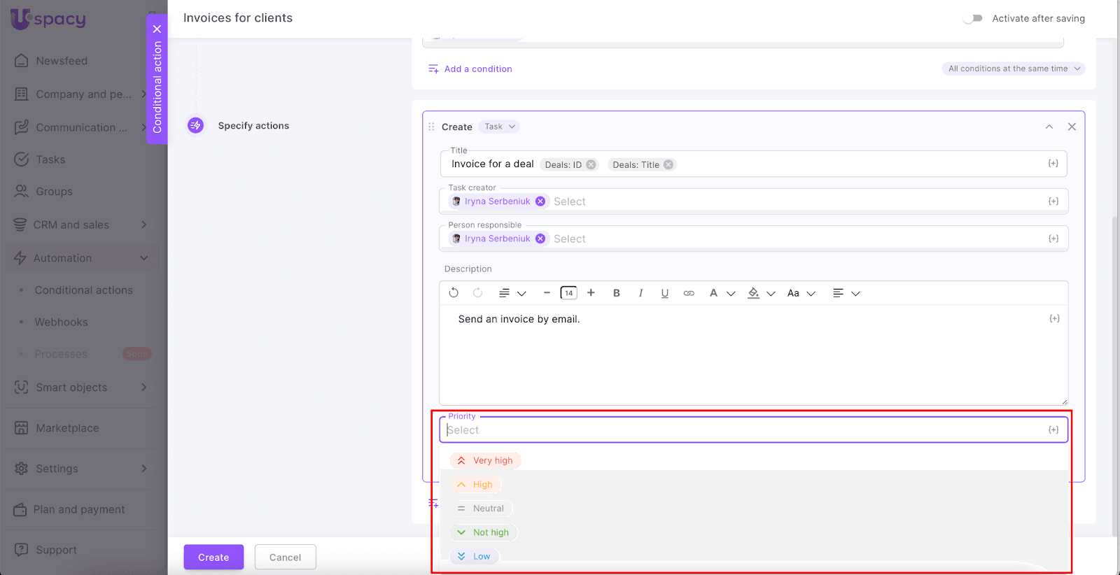Remove the Deals: ID tag from title

tap(591, 165)
